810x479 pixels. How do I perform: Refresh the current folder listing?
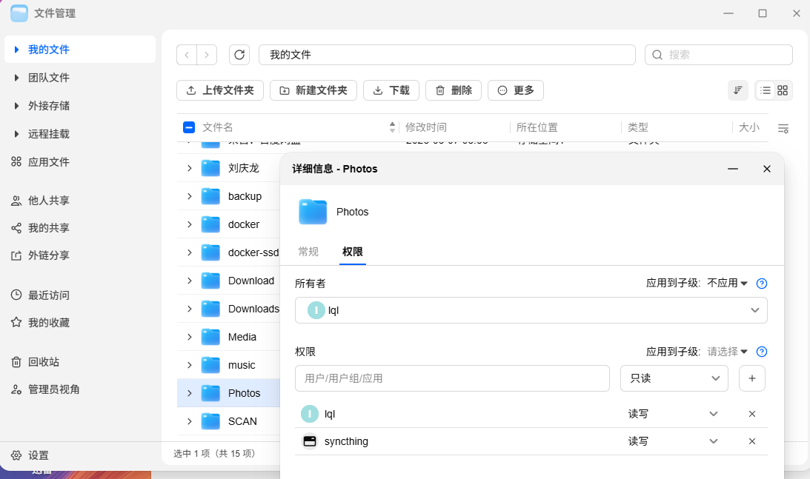tap(239, 55)
